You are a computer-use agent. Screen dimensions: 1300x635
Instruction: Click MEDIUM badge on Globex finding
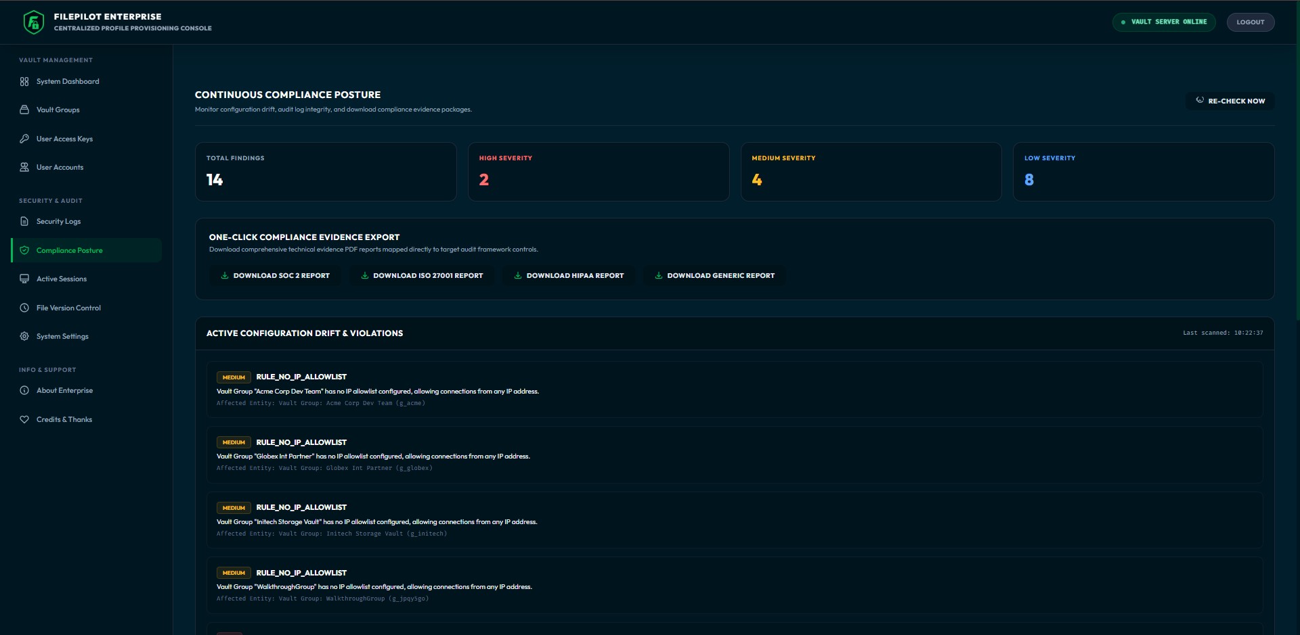pos(234,442)
